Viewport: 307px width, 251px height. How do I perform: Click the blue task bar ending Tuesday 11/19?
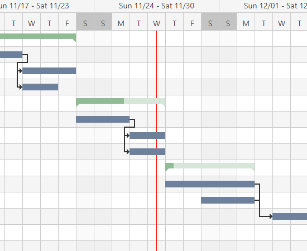click(x=11, y=55)
